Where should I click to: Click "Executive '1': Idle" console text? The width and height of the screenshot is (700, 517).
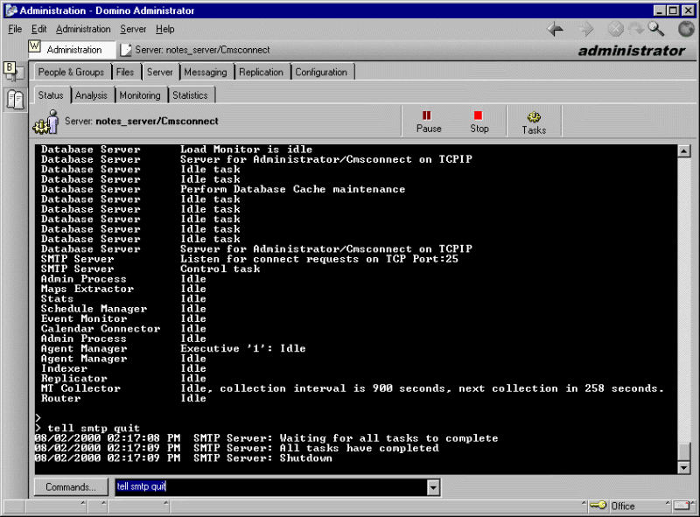(243, 349)
